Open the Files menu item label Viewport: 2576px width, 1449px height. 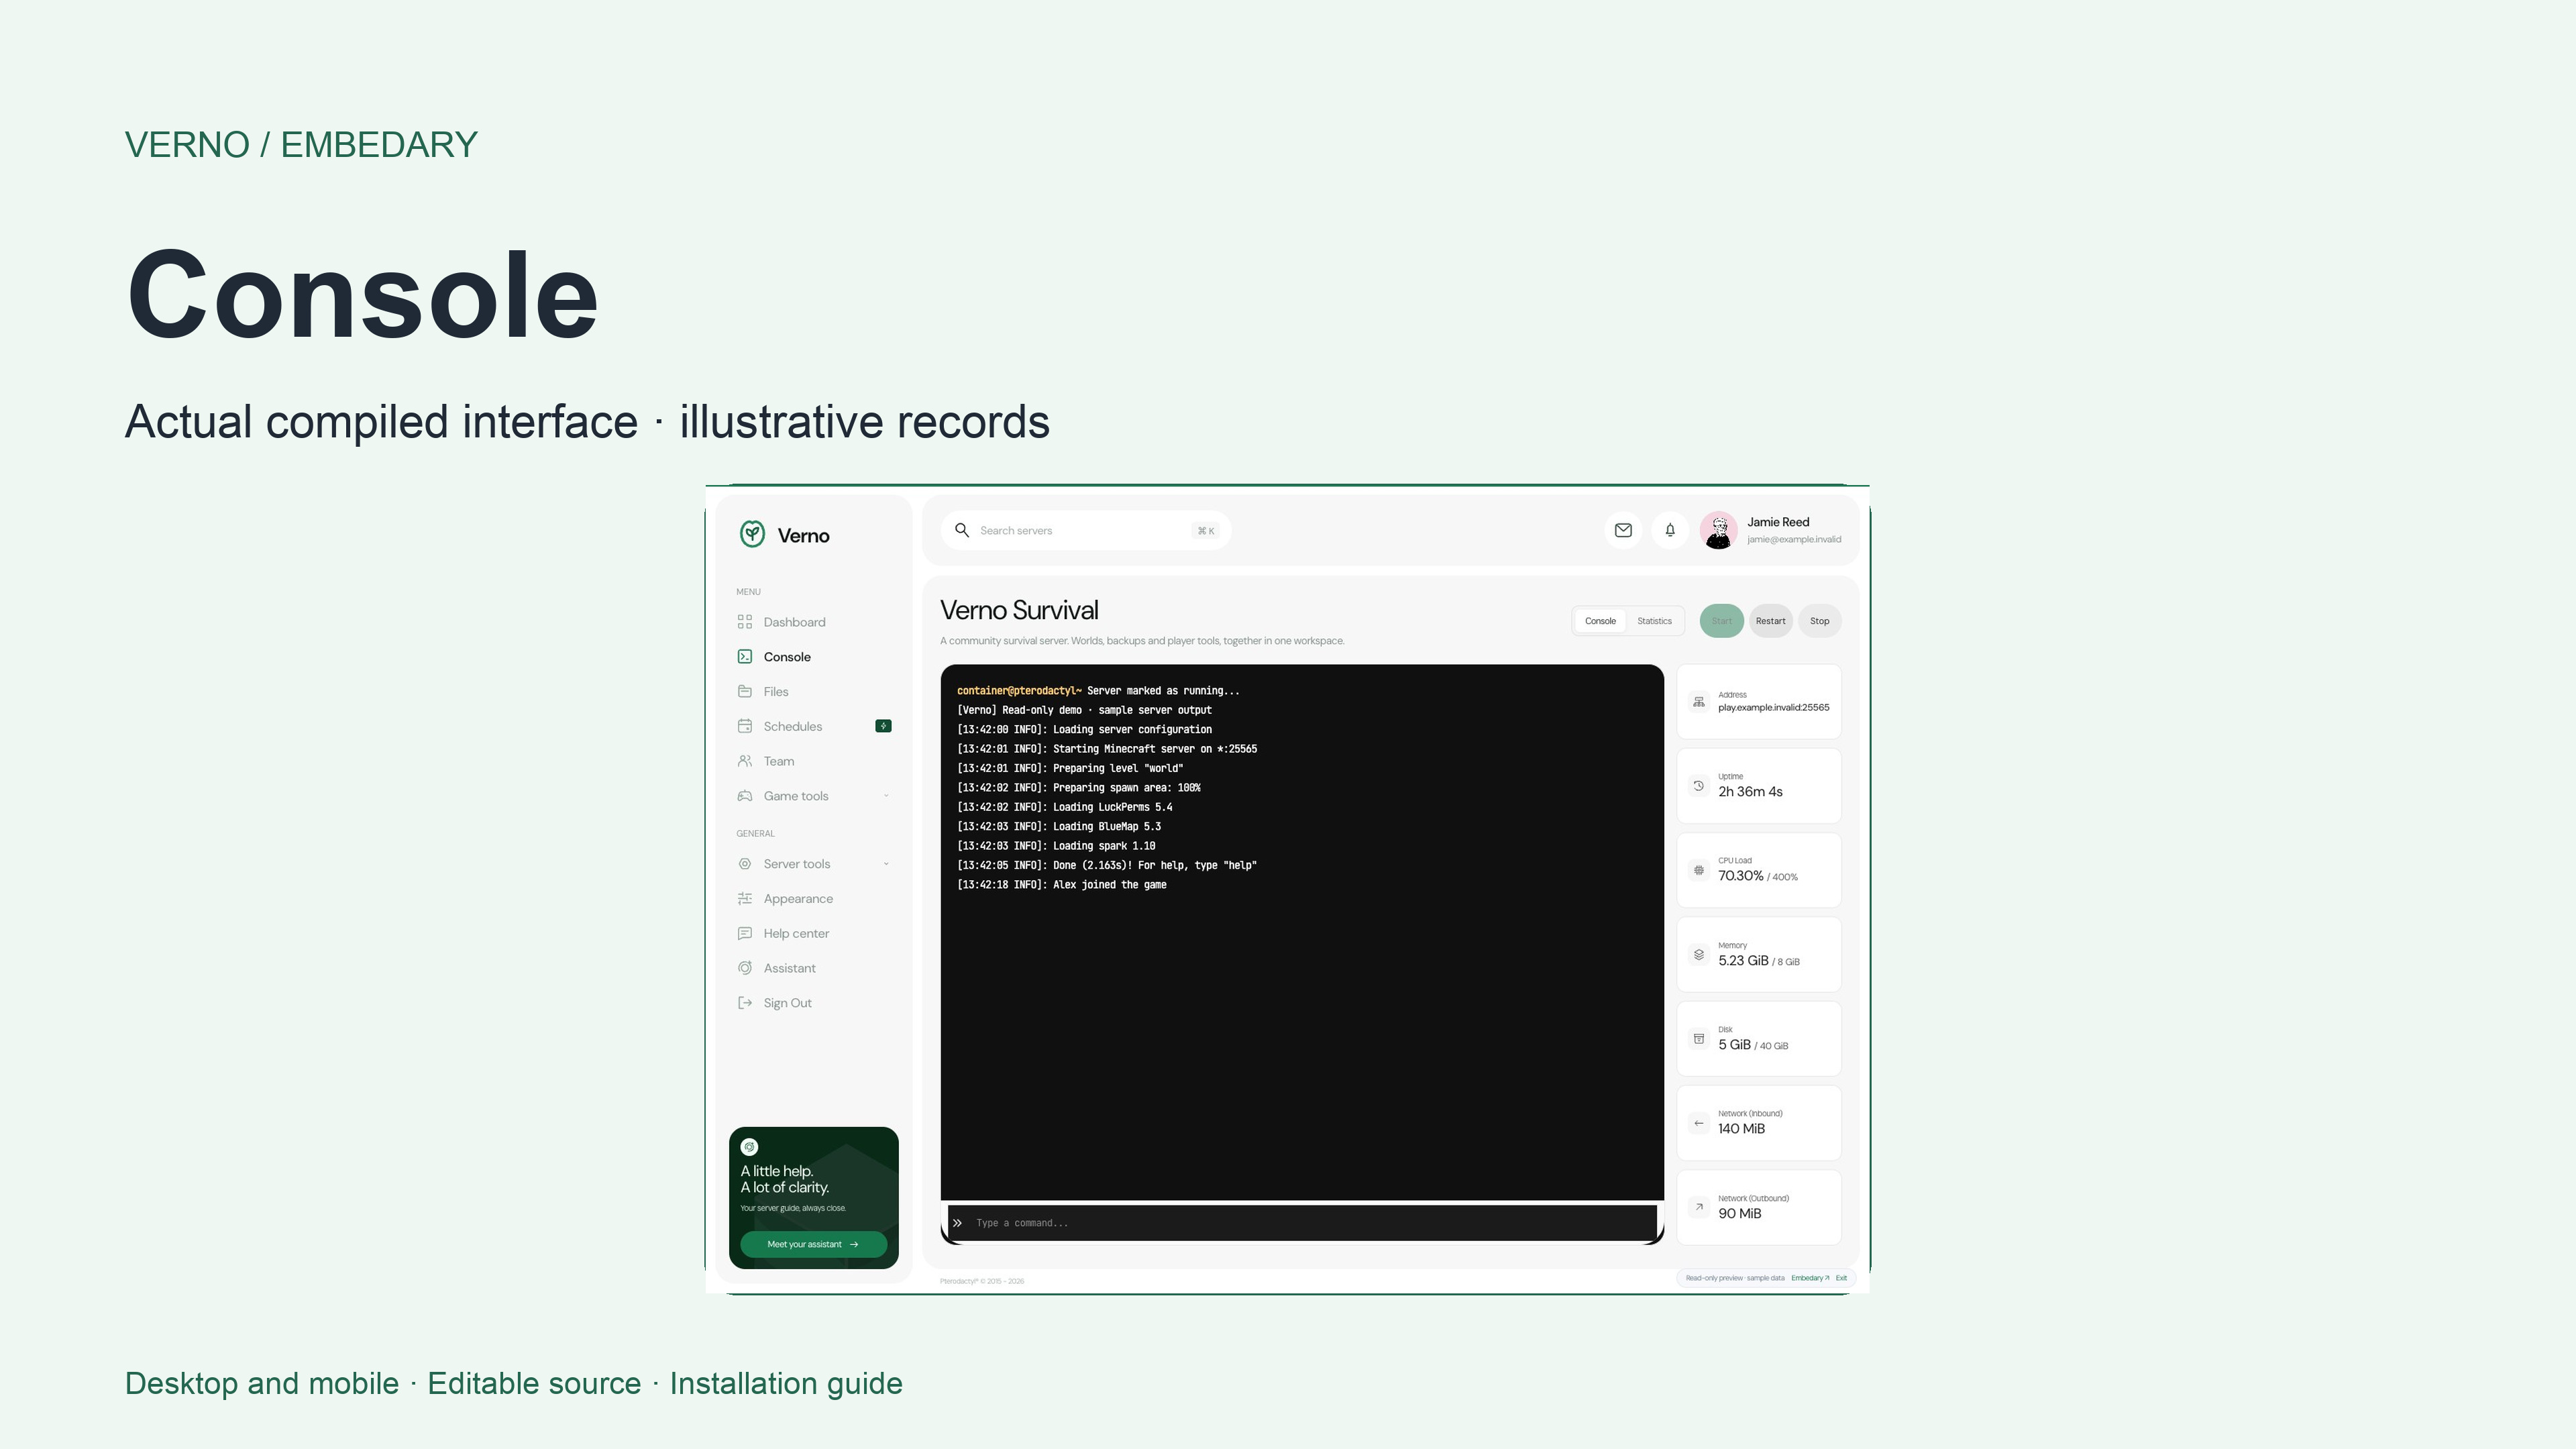776,691
